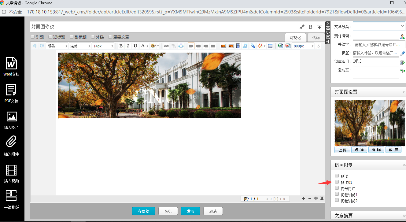Tick the 内部用户 access restriction checkbox
Image resolution: width=406 pixels, height=222 pixels.
pyautogui.click(x=337, y=188)
